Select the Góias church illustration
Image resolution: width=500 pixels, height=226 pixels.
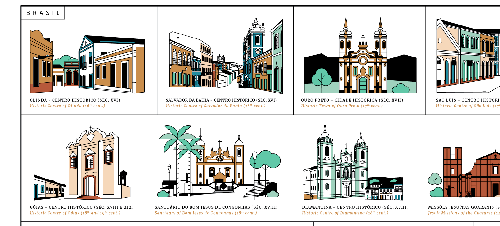(x=82, y=163)
